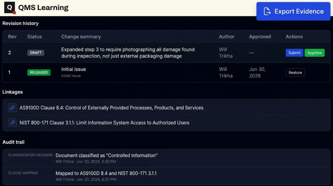Viewport: 333px width, 186px height.
Task: Click the QMS Learning logo icon
Action: (10, 8)
